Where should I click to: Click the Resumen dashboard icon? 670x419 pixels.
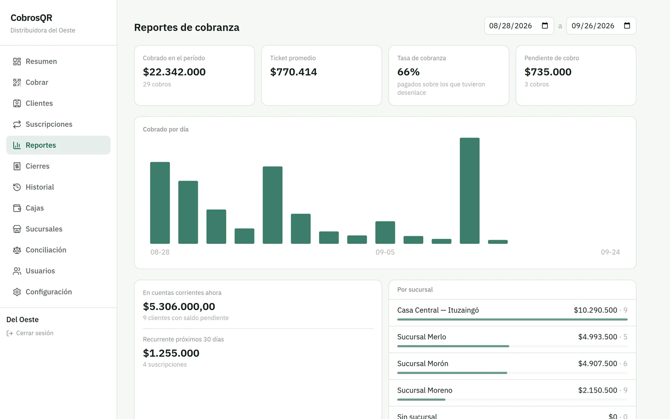(17, 62)
